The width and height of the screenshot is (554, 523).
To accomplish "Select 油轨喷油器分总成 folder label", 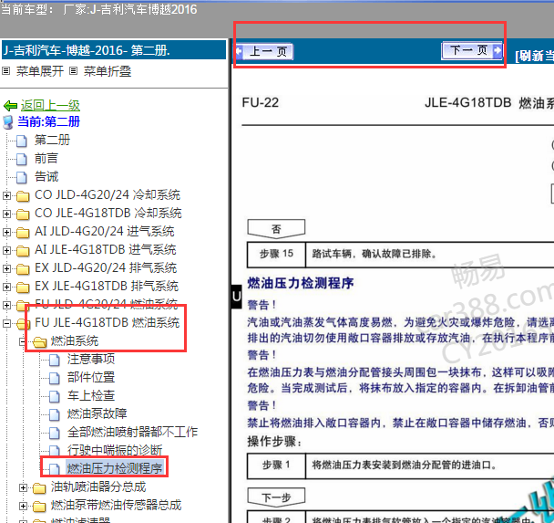I will tap(98, 487).
